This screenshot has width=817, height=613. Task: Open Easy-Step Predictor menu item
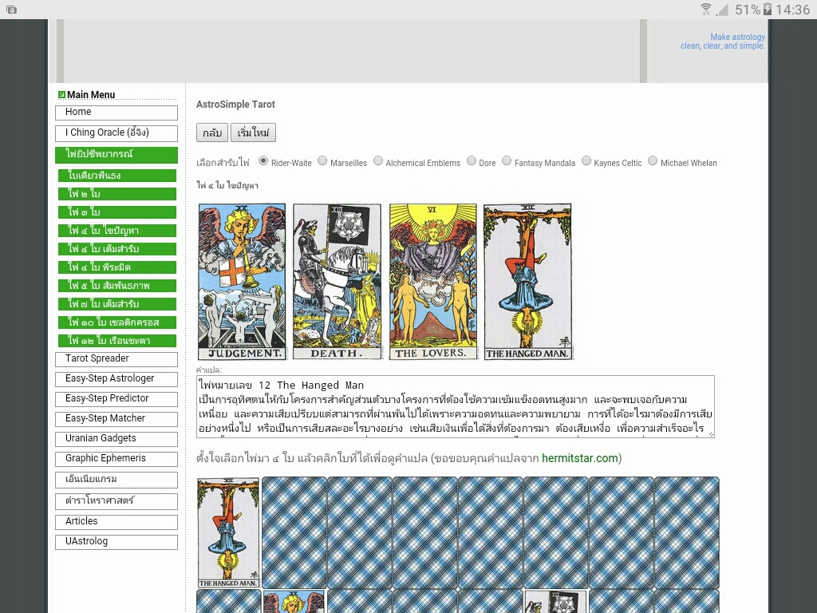[116, 399]
